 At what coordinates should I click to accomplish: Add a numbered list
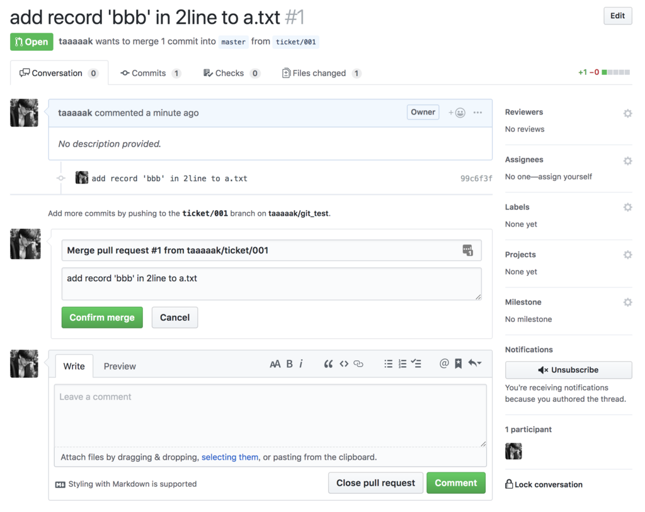(x=402, y=364)
